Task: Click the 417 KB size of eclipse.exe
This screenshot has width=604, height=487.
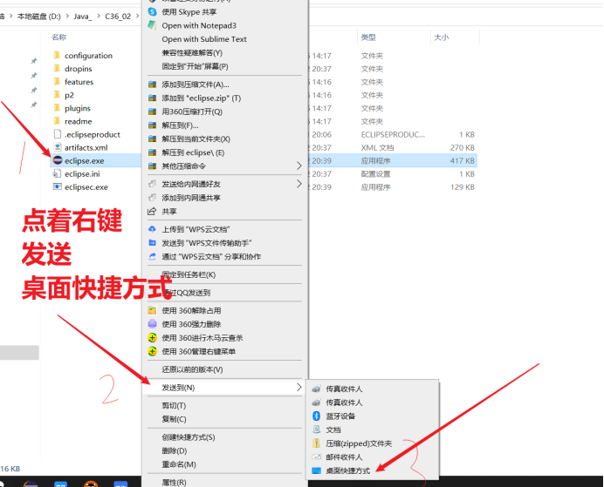Action: click(x=463, y=160)
